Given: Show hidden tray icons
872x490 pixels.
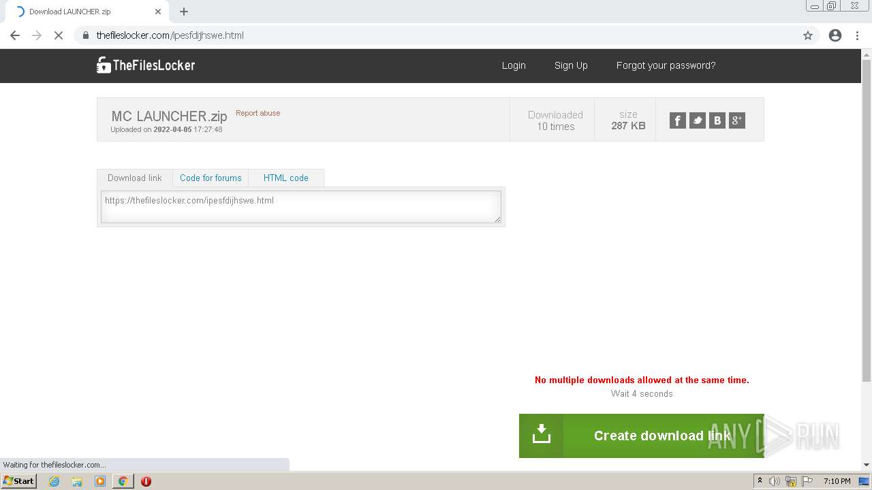Looking at the screenshot, I should click(x=760, y=481).
